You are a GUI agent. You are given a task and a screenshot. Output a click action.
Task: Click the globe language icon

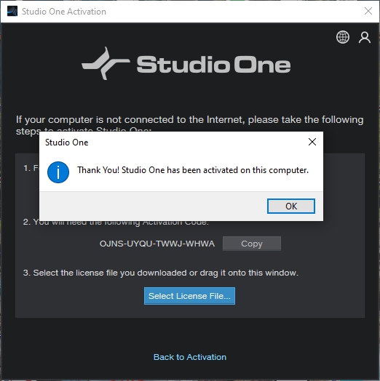343,37
